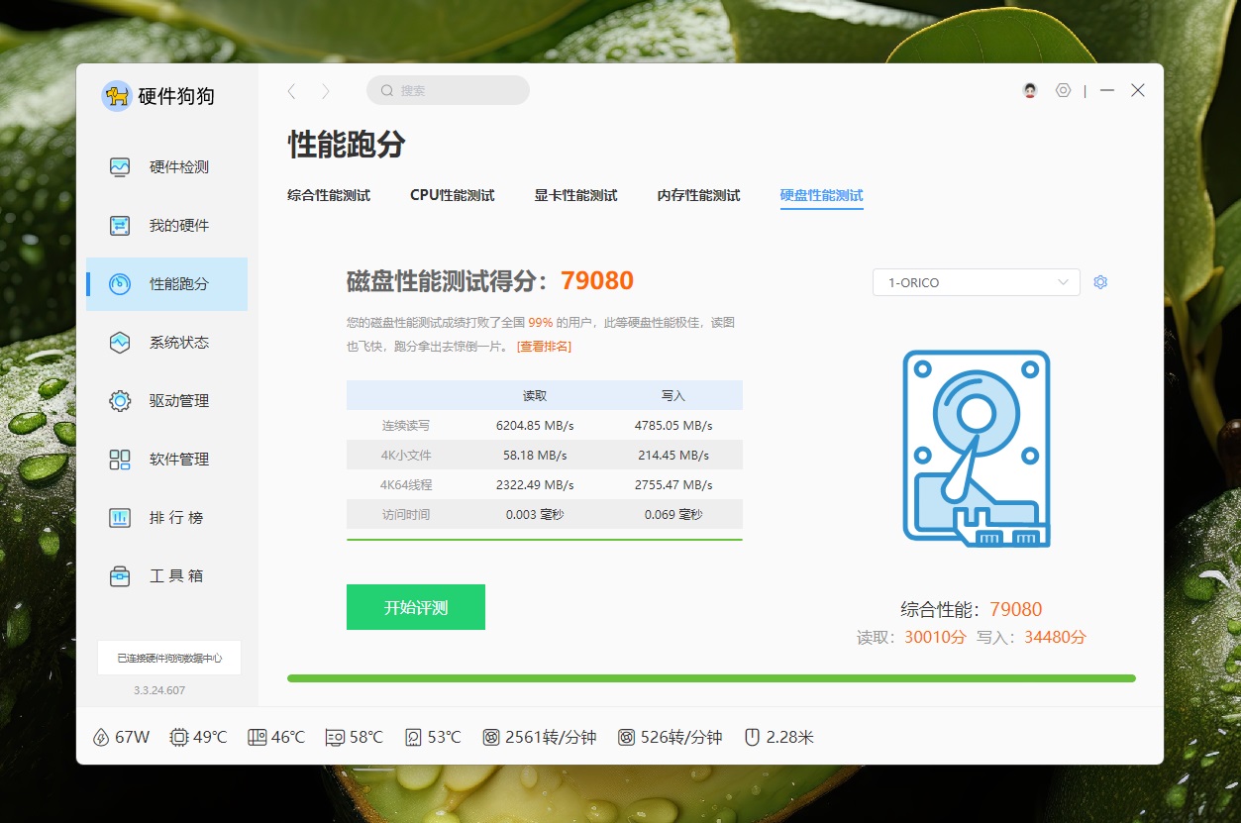Select the 硬盘性能测试 tab
Viewport: 1241px width, 823px height.
coord(822,195)
